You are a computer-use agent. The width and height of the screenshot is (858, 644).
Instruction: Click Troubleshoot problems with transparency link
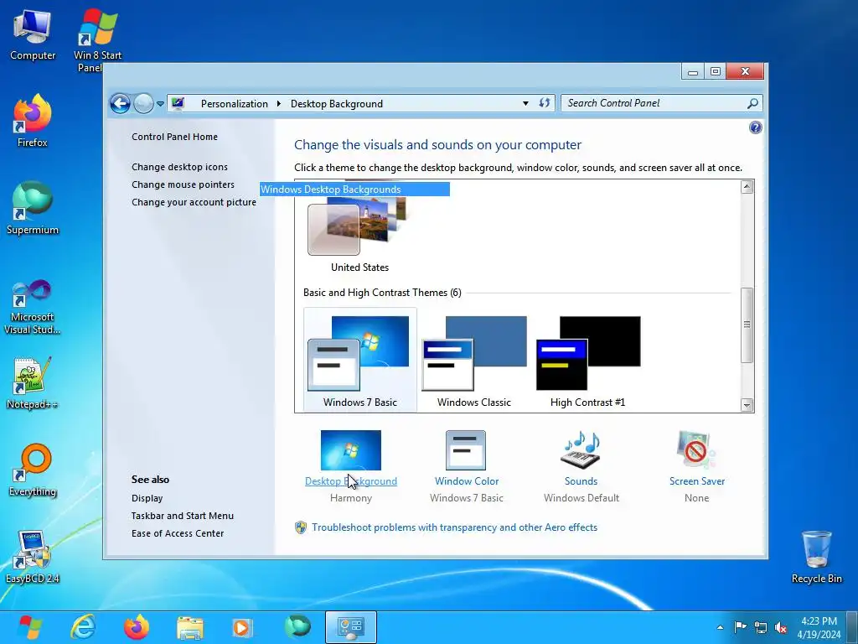454,527
